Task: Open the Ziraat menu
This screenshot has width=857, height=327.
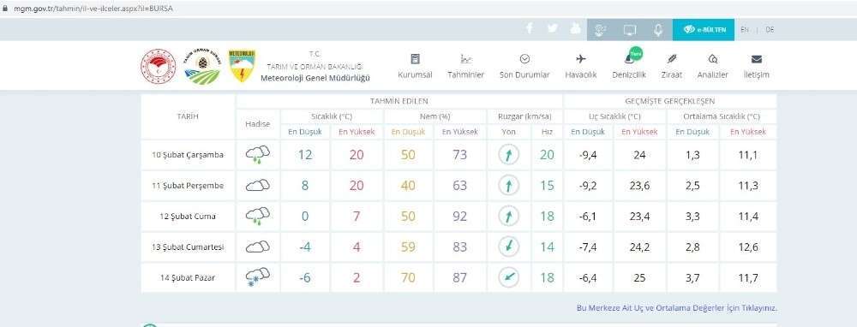Action: pos(672,67)
